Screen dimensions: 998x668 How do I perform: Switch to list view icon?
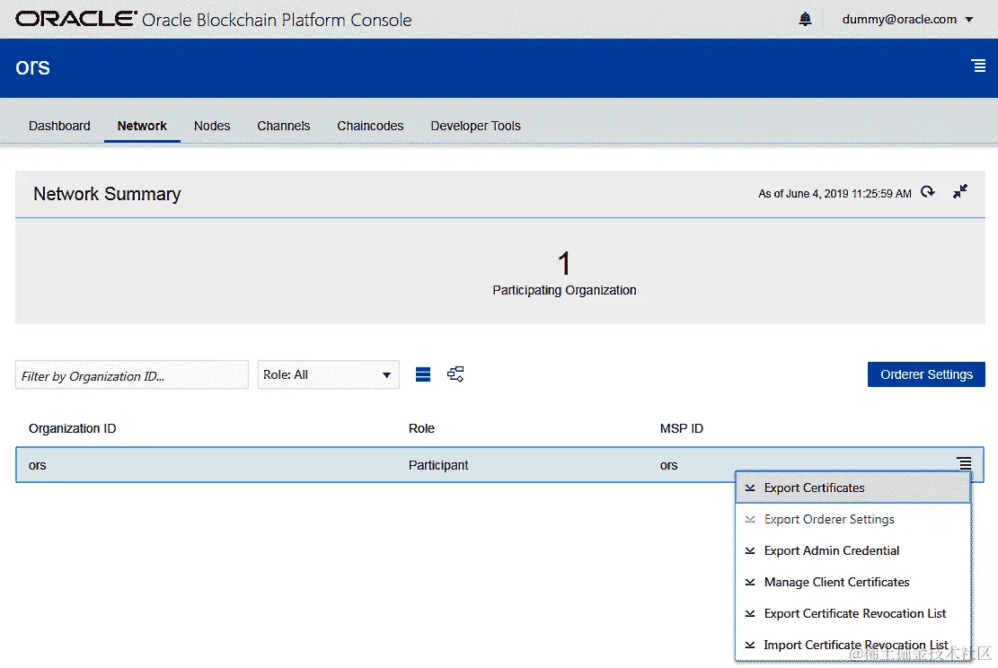tap(422, 374)
